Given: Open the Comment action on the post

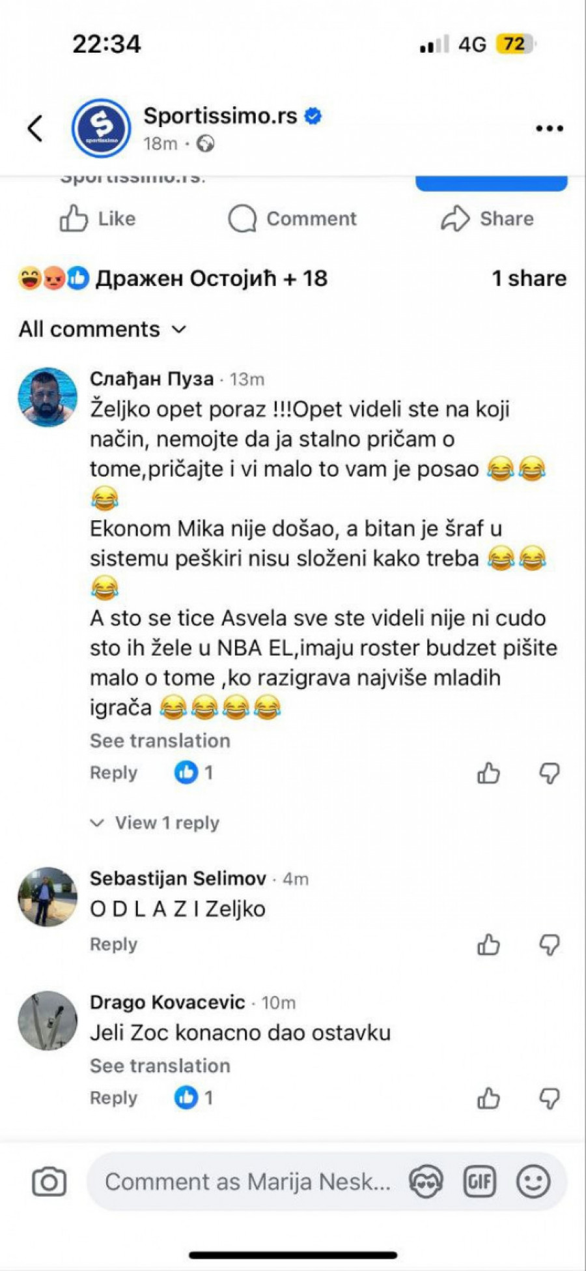Looking at the screenshot, I should 292,219.
